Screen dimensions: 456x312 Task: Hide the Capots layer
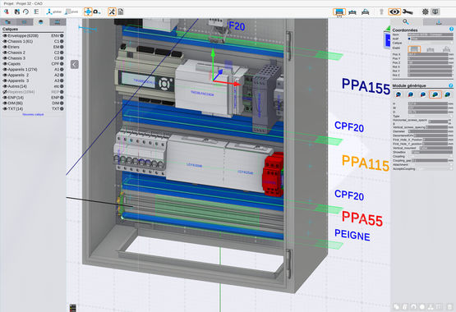tap(5, 63)
